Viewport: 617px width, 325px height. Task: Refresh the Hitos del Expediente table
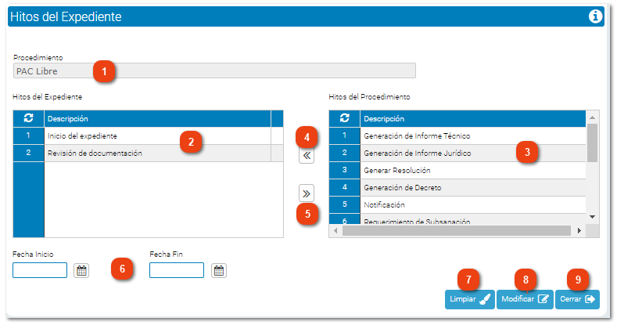coord(28,118)
